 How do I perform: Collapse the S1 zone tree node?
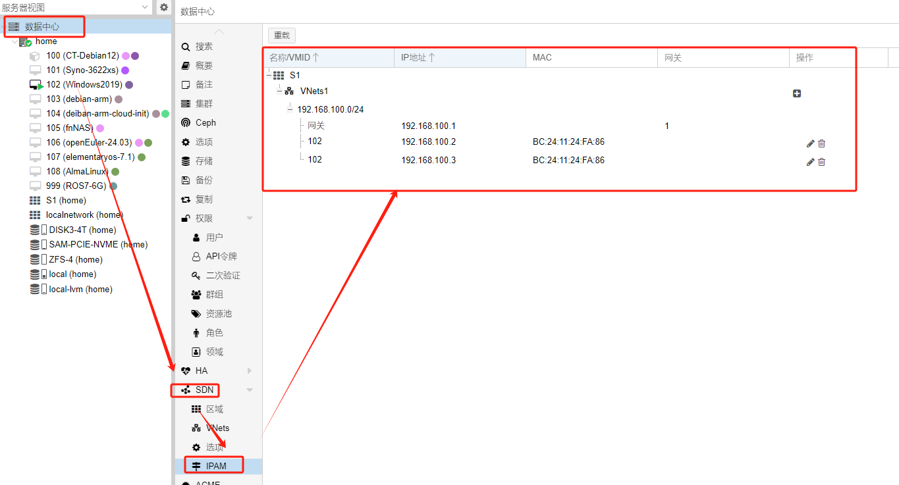269,76
